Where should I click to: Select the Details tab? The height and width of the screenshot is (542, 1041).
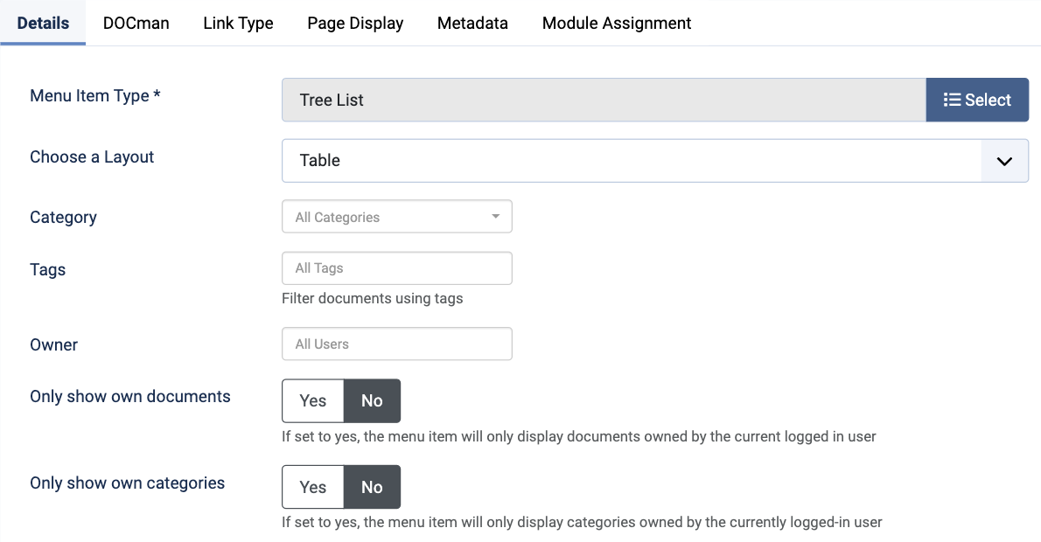pyautogui.click(x=43, y=24)
